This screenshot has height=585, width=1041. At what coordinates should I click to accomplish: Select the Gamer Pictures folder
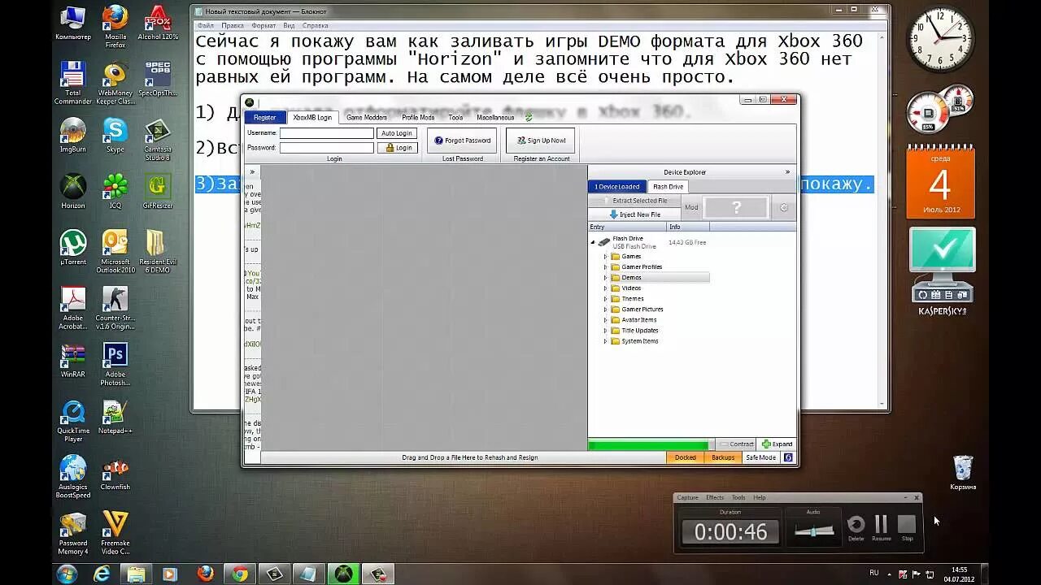click(x=642, y=310)
